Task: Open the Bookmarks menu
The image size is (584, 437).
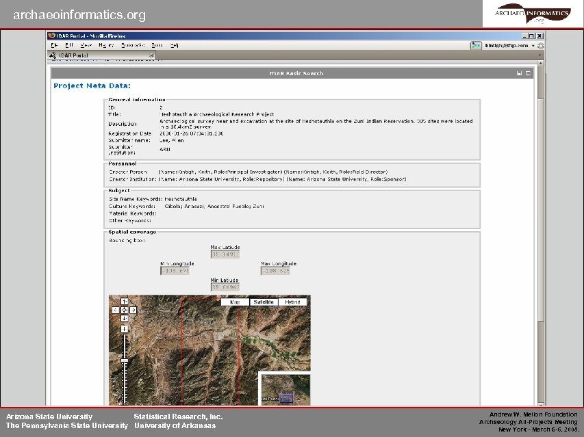Action: click(134, 44)
